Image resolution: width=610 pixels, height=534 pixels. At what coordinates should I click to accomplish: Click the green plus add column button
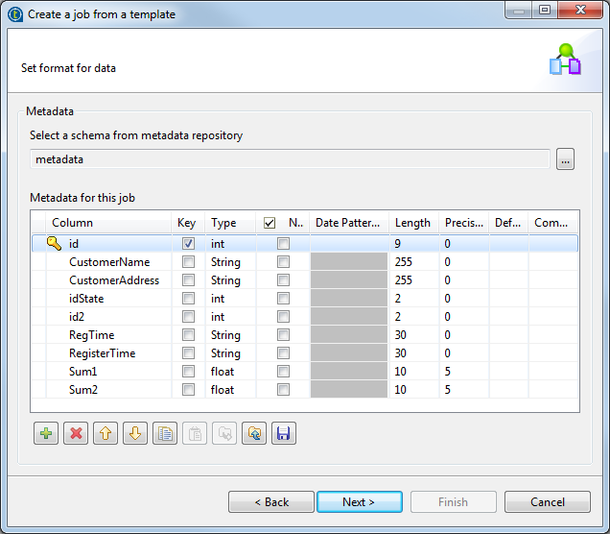[45, 434]
